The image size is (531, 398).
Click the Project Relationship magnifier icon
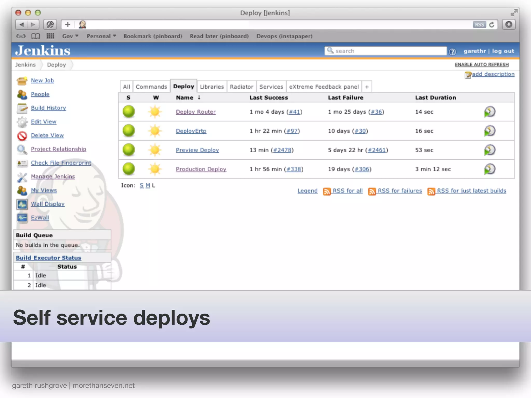[x=22, y=150]
